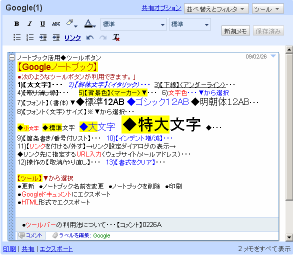293x255 pixels.
Task: Click 2 メモをすべて表示
Action: click(264, 248)
